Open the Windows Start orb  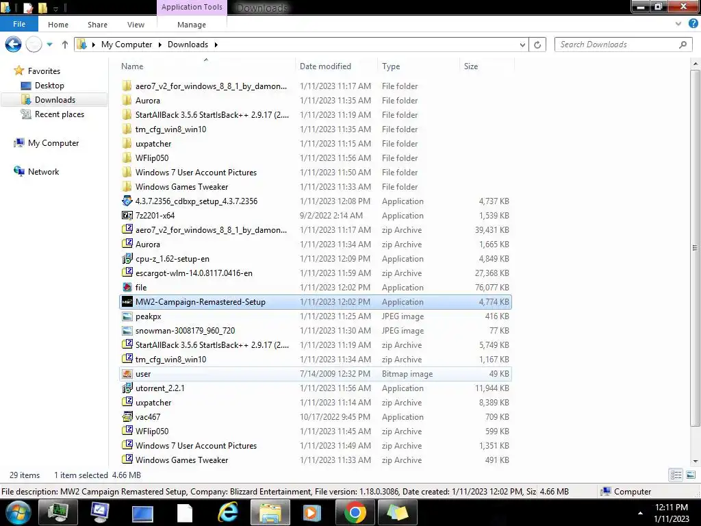[18, 512]
